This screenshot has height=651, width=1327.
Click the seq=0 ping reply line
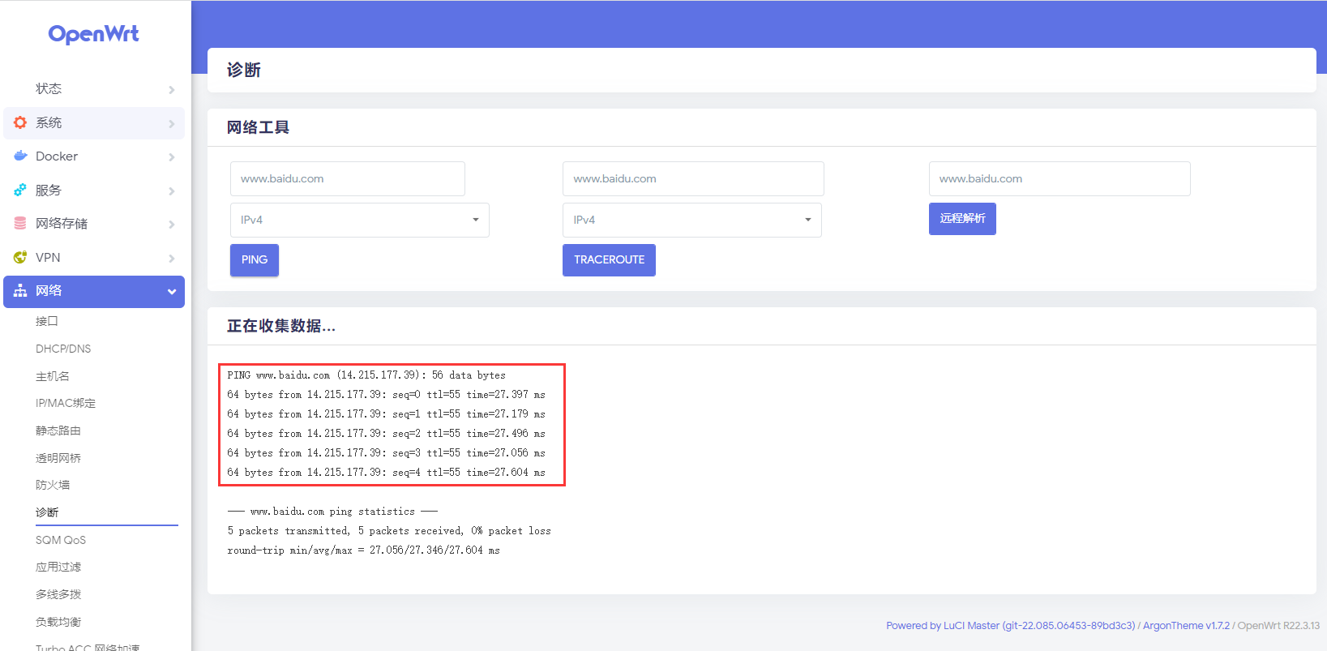tap(386, 395)
